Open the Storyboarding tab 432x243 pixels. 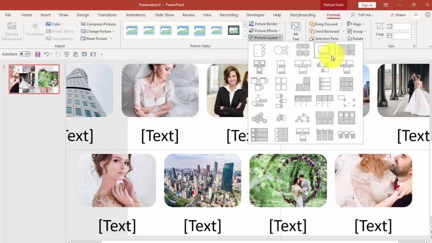coord(302,15)
